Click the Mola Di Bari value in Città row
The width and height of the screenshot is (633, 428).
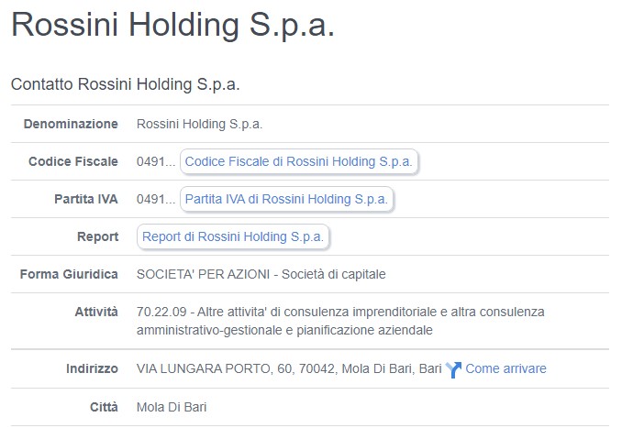(172, 407)
